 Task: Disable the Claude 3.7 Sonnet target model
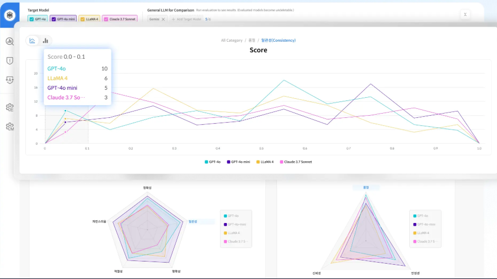click(x=106, y=19)
